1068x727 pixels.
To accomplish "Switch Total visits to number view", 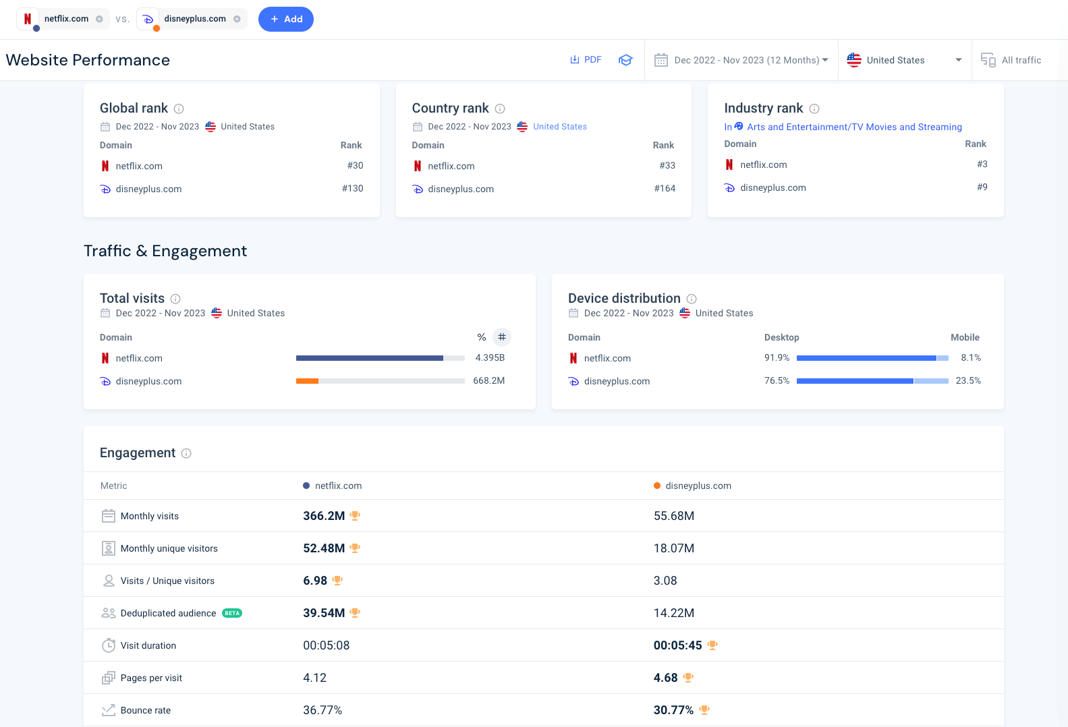I will (x=502, y=337).
